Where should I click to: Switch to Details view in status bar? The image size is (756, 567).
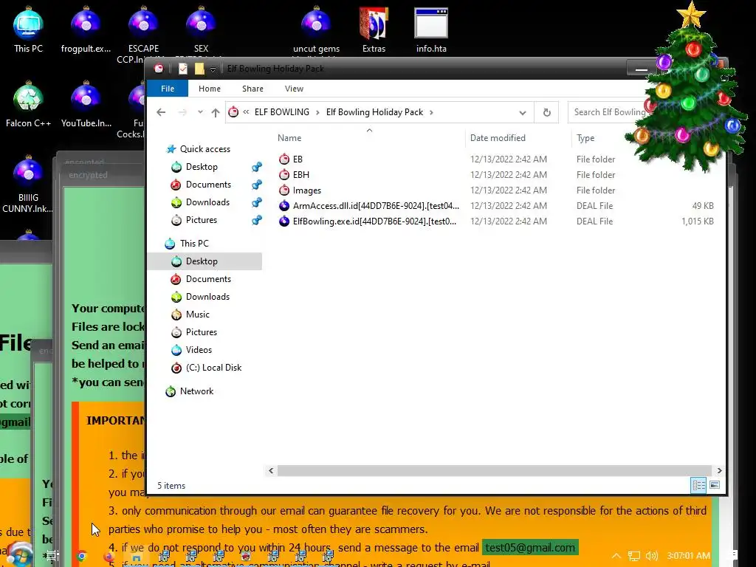[698, 485]
